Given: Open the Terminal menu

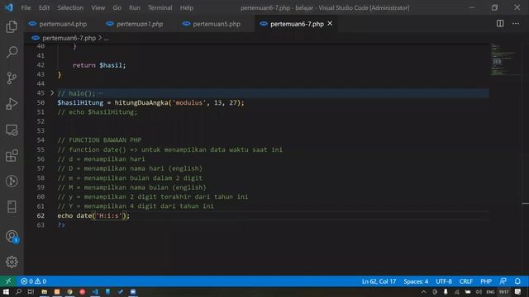Looking at the screenshot, I should [160, 7].
